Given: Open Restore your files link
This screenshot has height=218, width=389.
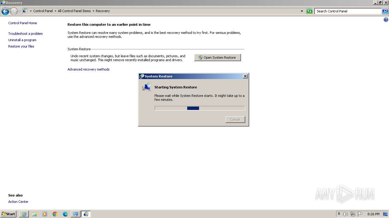Looking at the screenshot, I should tap(21, 46).
